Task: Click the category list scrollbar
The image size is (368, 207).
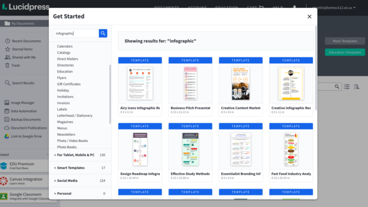Action: coord(110,94)
